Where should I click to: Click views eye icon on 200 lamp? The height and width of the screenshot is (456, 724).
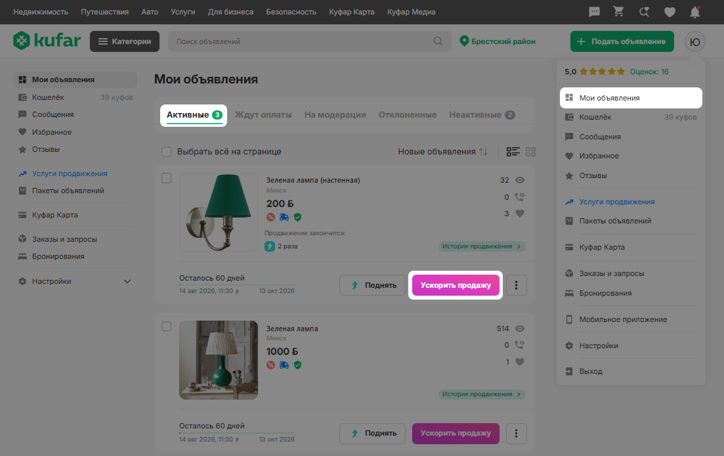click(520, 180)
